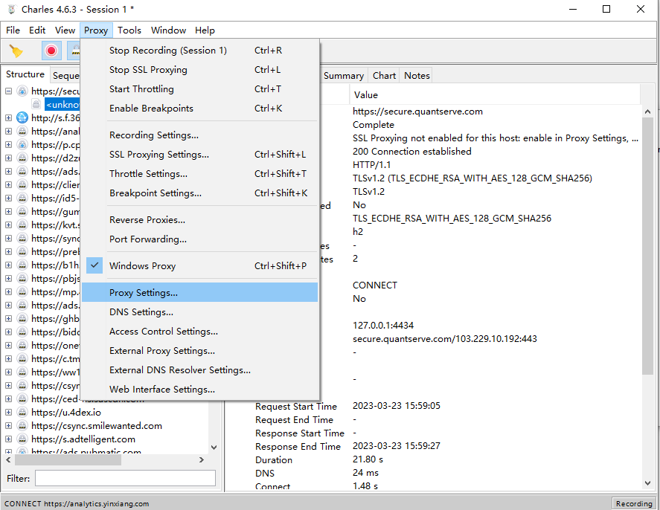Open Recording Settings... from menu
The width and height of the screenshot is (660, 510).
pyautogui.click(x=199, y=135)
